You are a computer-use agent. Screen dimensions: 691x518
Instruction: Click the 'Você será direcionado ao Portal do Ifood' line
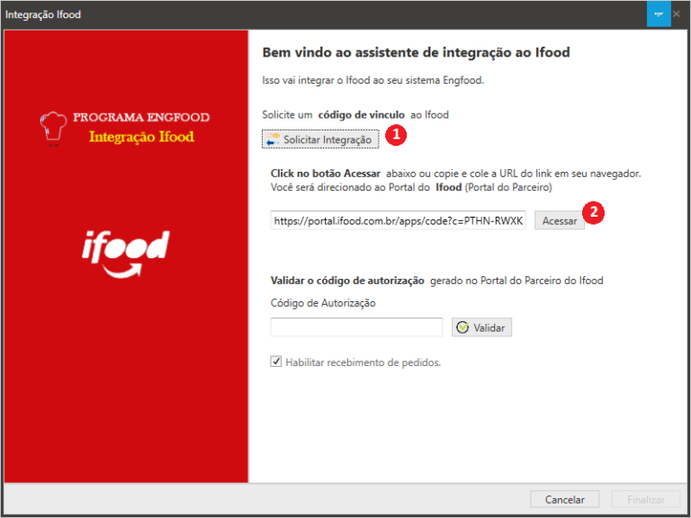pos(411,187)
